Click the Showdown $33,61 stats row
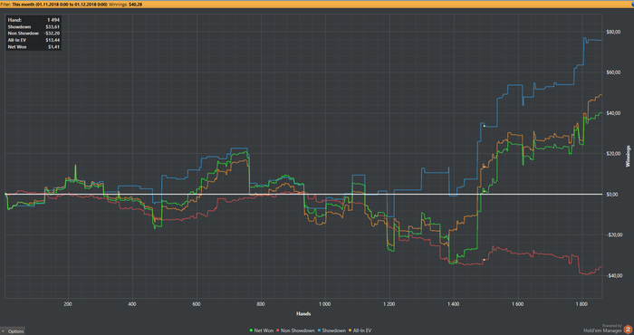 (x=34, y=26)
